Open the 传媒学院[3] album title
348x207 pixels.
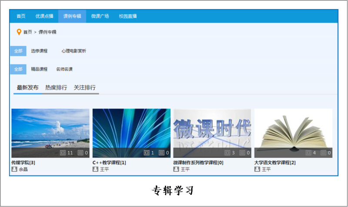pos(23,163)
